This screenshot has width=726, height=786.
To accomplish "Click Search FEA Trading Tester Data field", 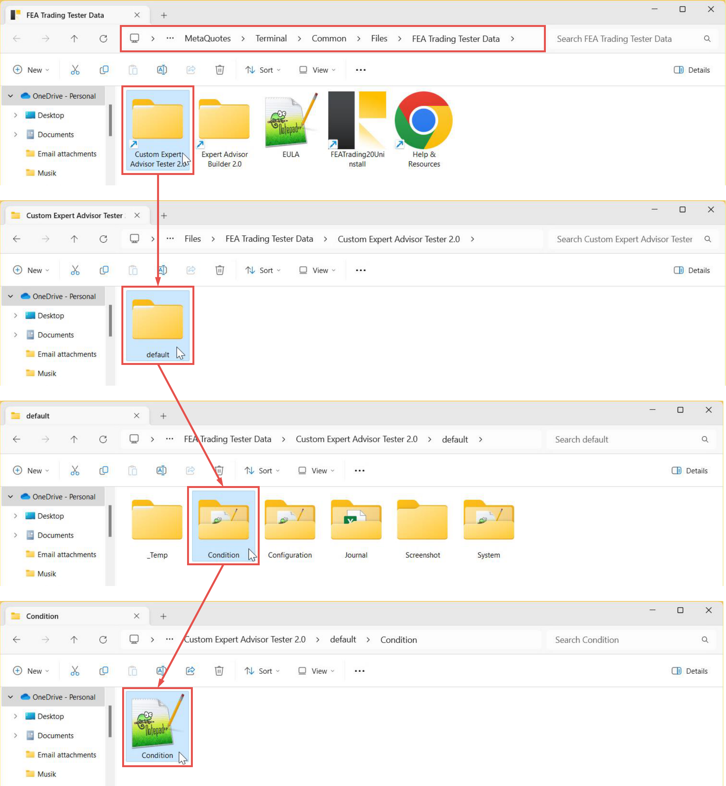I will (x=633, y=38).
